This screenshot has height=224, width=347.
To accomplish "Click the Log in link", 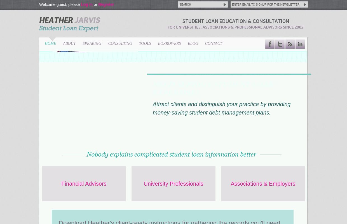I will click(87, 4).
